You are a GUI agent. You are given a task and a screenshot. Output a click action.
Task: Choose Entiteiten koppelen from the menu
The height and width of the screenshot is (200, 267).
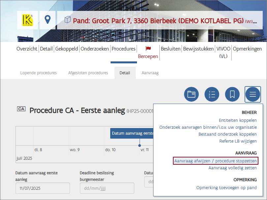(238, 120)
